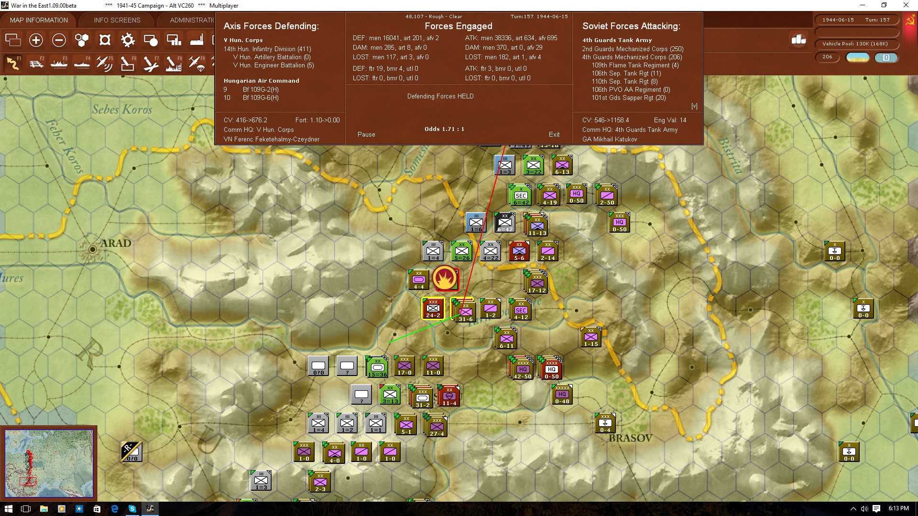The width and height of the screenshot is (918, 516).
Task: Select the 27-4 unit stack
Action: tap(436, 425)
